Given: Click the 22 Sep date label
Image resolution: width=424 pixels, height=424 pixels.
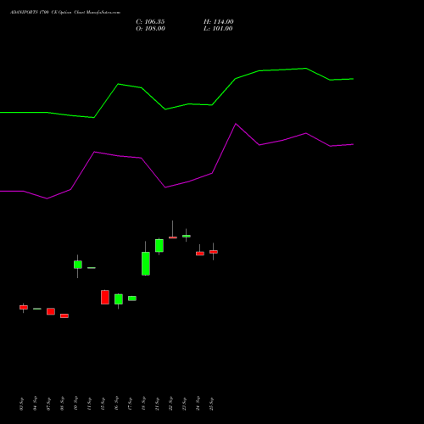Looking at the screenshot, I should coord(171,404).
